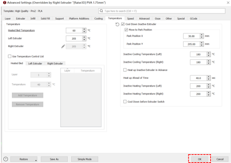The width and height of the screenshot is (231, 163).
Task: Enable Cool Down before Extruder Switch
Action: (125, 101)
